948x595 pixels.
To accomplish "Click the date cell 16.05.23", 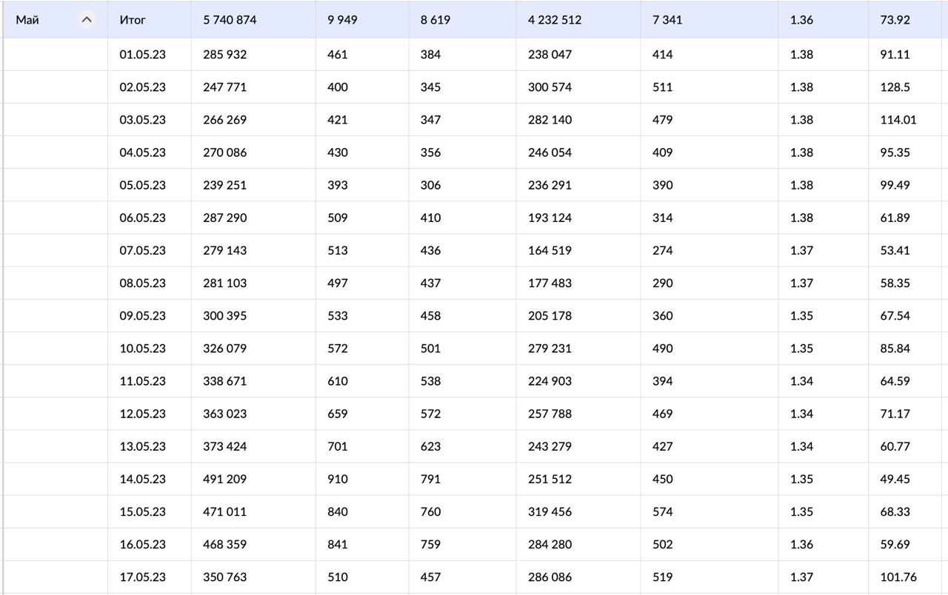I will tap(143, 544).
